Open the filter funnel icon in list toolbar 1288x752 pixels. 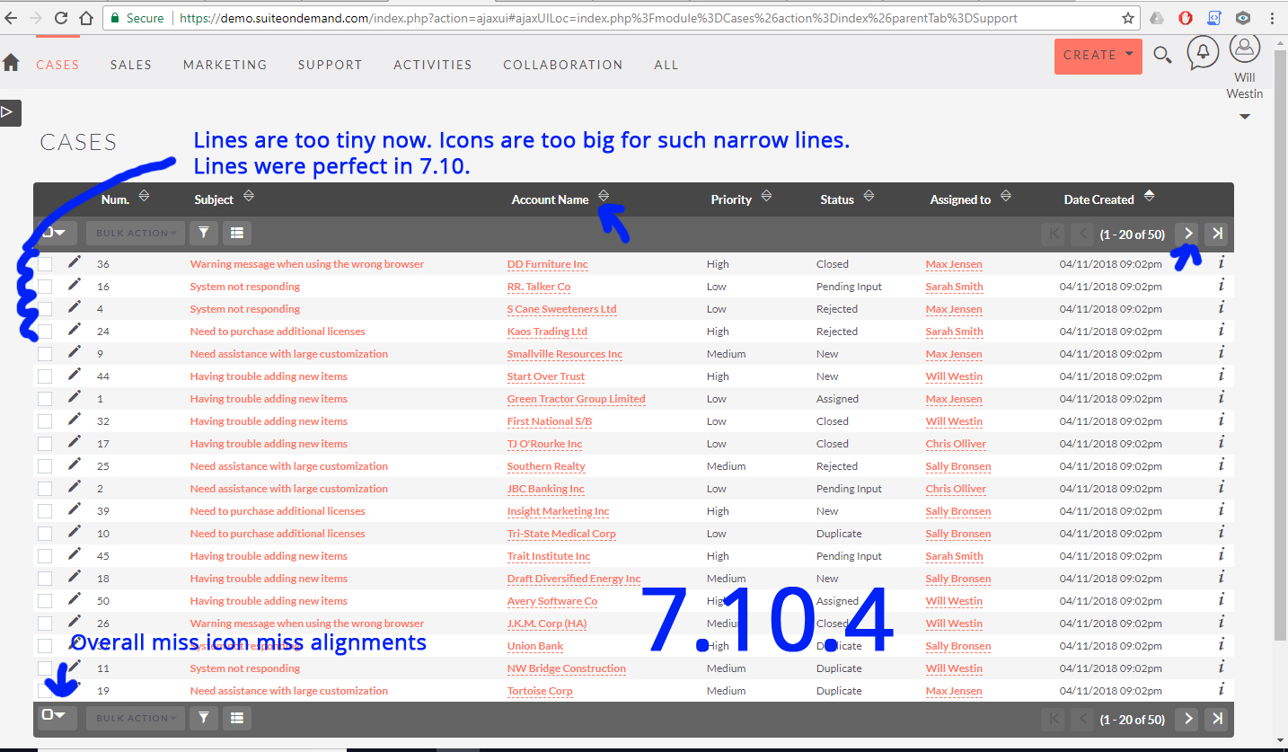pos(203,233)
